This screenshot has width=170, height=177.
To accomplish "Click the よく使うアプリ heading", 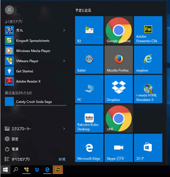I will point(14,21).
